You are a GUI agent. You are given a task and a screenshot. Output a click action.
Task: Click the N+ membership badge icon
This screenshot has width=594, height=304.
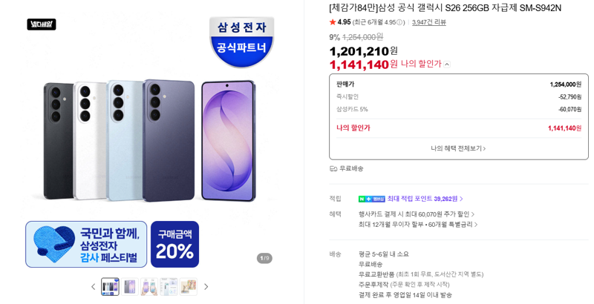tap(372, 199)
